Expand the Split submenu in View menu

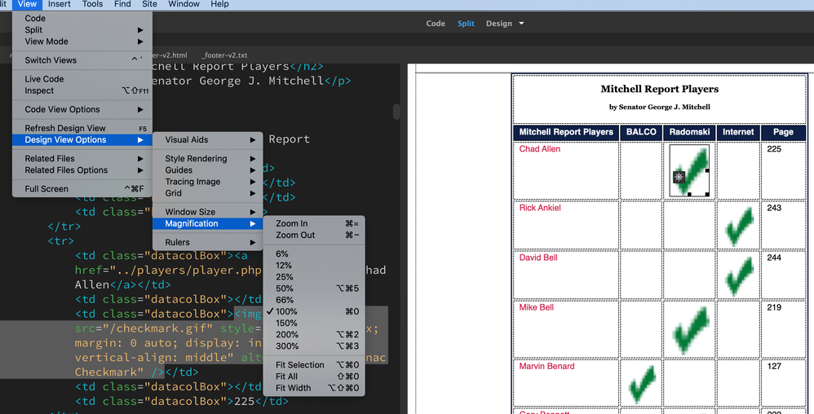click(x=82, y=29)
